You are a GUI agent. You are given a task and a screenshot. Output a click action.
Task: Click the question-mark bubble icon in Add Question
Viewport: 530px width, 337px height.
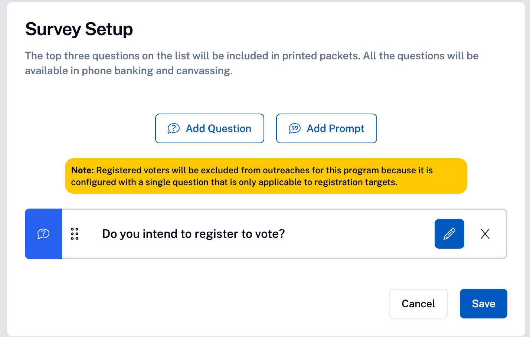[173, 128]
